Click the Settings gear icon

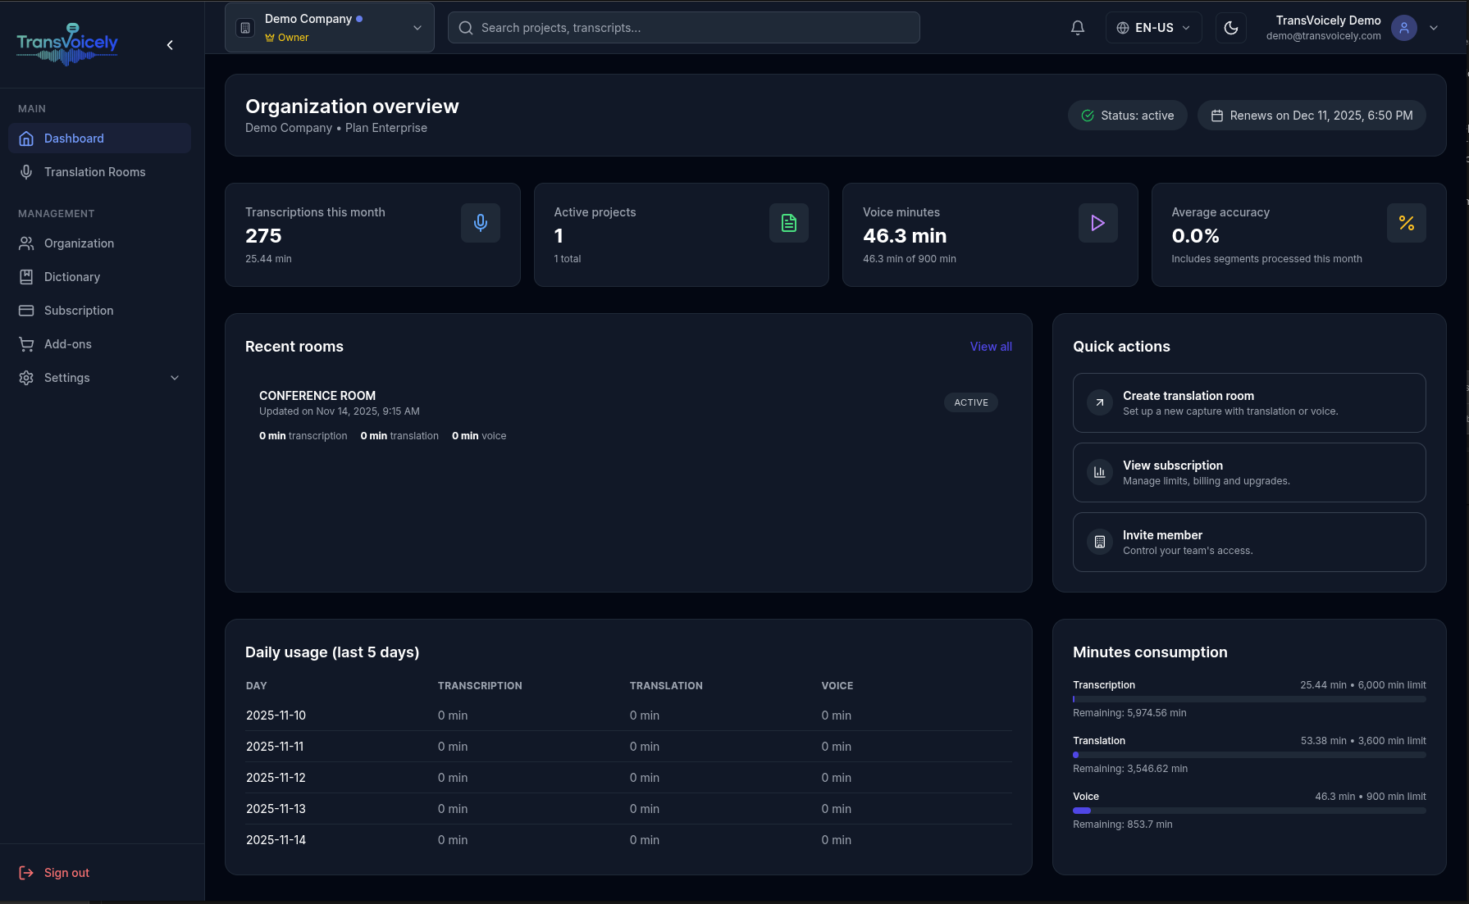26,378
